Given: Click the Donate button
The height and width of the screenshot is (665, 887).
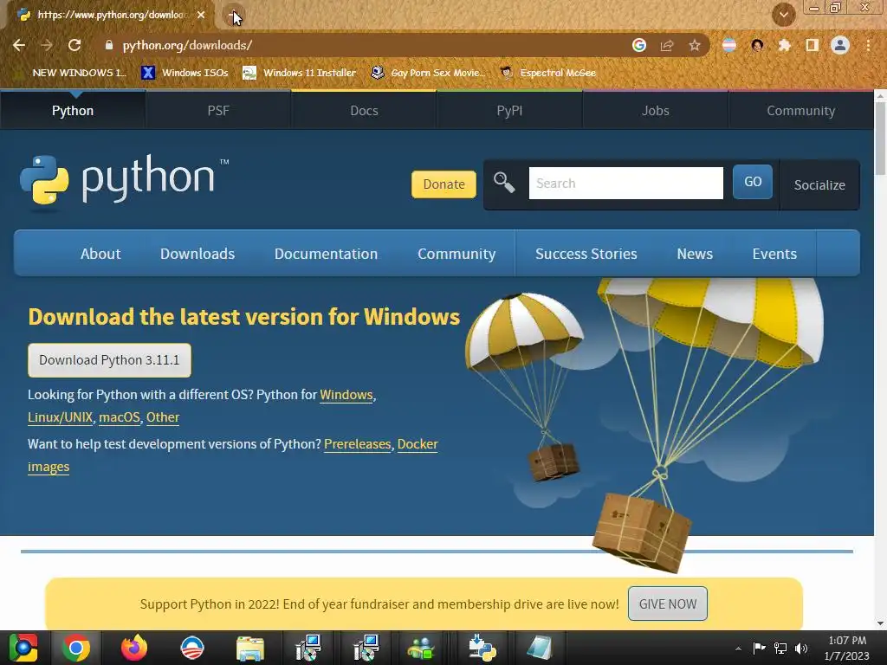Looking at the screenshot, I should [443, 184].
